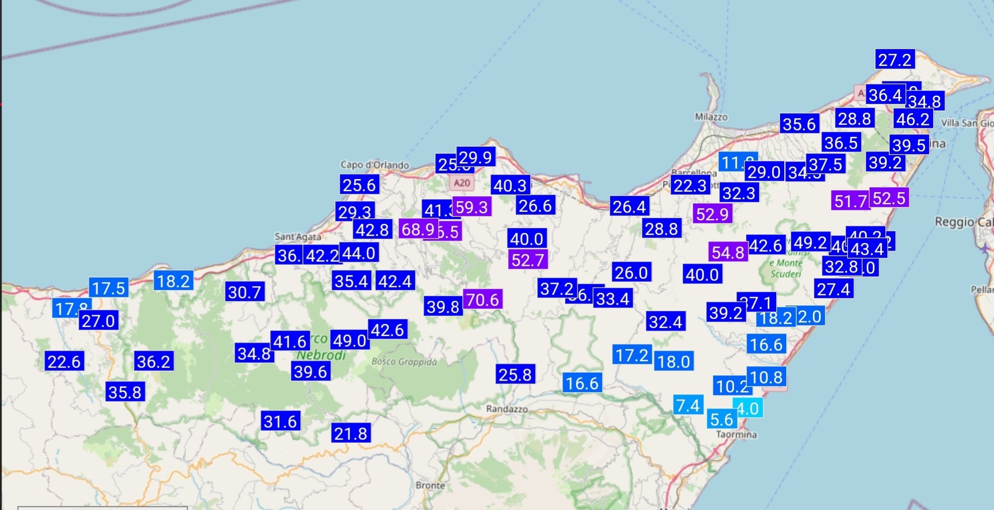The height and width of the screenshot is (510, 994).
Task: Select the 21.8 blue station marker
Action: [351, 433]
